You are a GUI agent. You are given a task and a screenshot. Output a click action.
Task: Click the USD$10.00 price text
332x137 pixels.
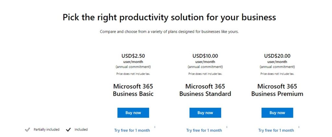pyautogui.click(x=205, y=56)
